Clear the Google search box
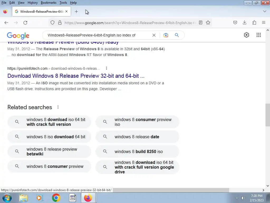The height and width of the screenshot is (203, 270). (154, 35)
